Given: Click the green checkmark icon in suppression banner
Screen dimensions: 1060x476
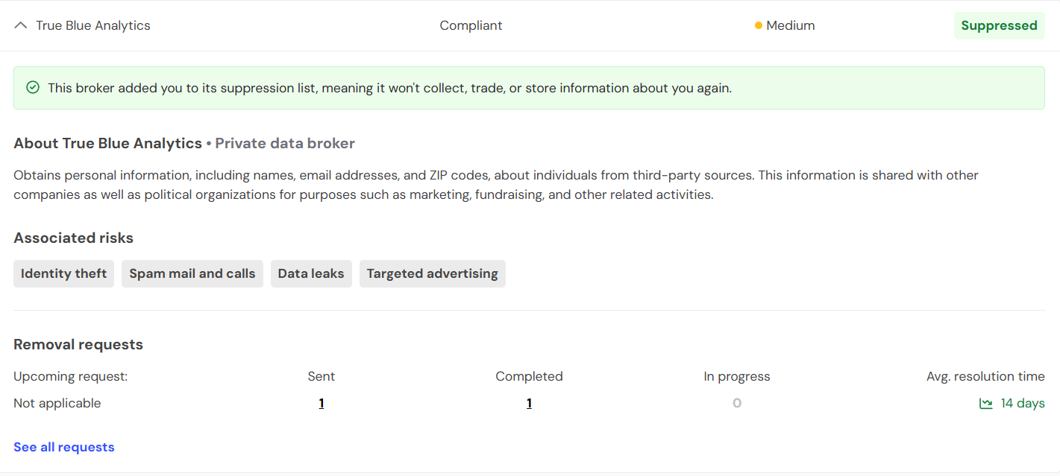Looking at the screenshot, I should click(33, 87).
